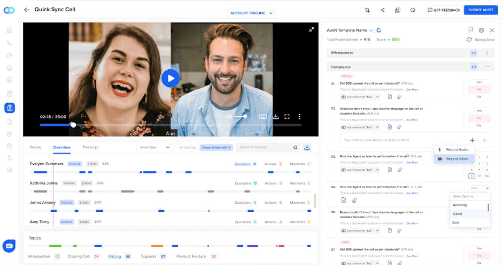Go back using the arrow beside Quick Sync Call
The height and width of the screenshot is (265, 503).
tap(27, 10)
